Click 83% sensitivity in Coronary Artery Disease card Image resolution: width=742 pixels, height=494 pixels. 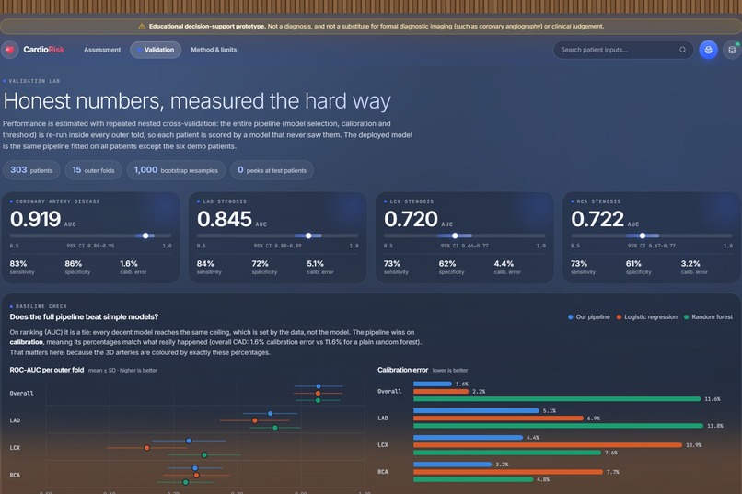(22, 267)
